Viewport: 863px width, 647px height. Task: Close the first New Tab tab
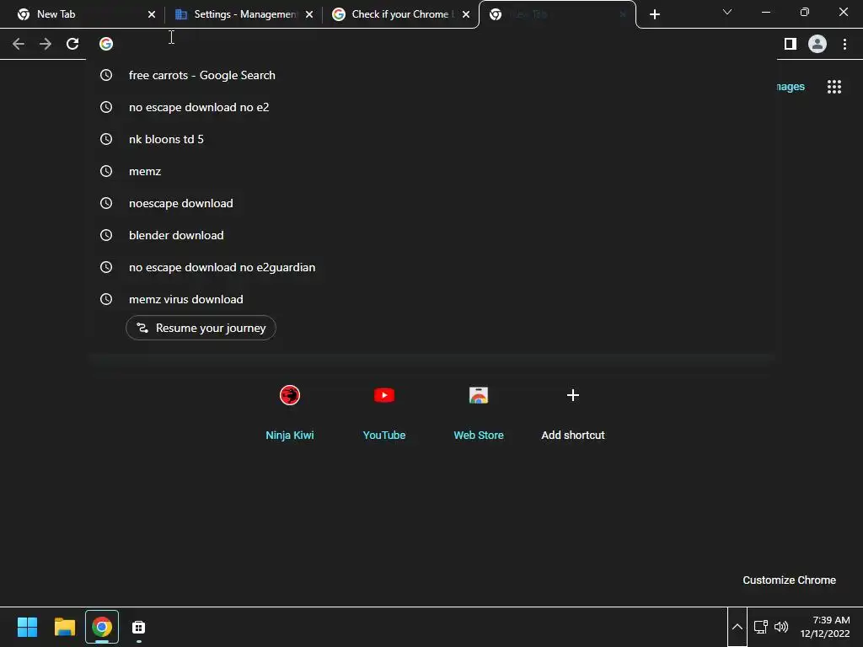152,14
